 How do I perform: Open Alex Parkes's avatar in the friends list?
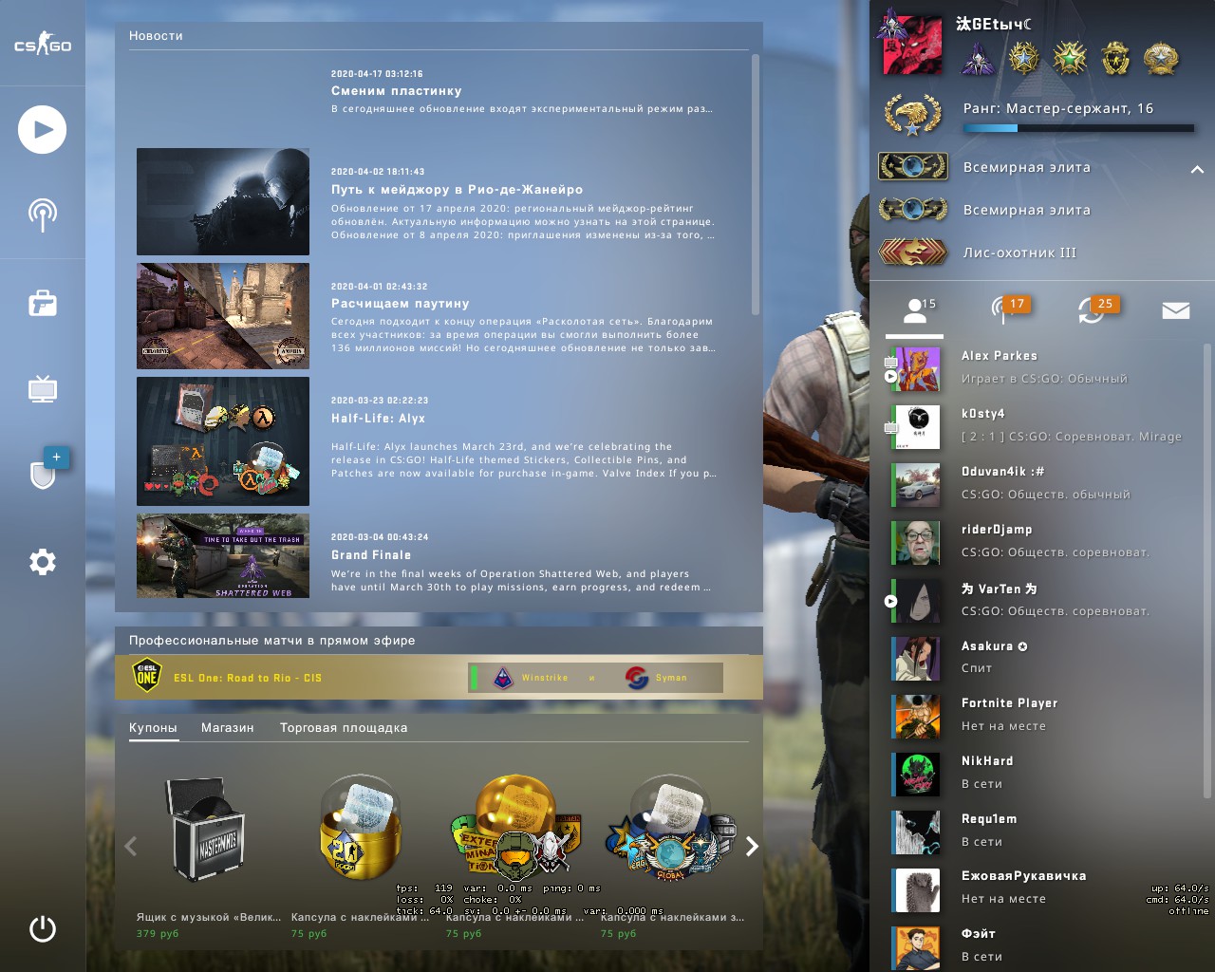click(917, 368)
